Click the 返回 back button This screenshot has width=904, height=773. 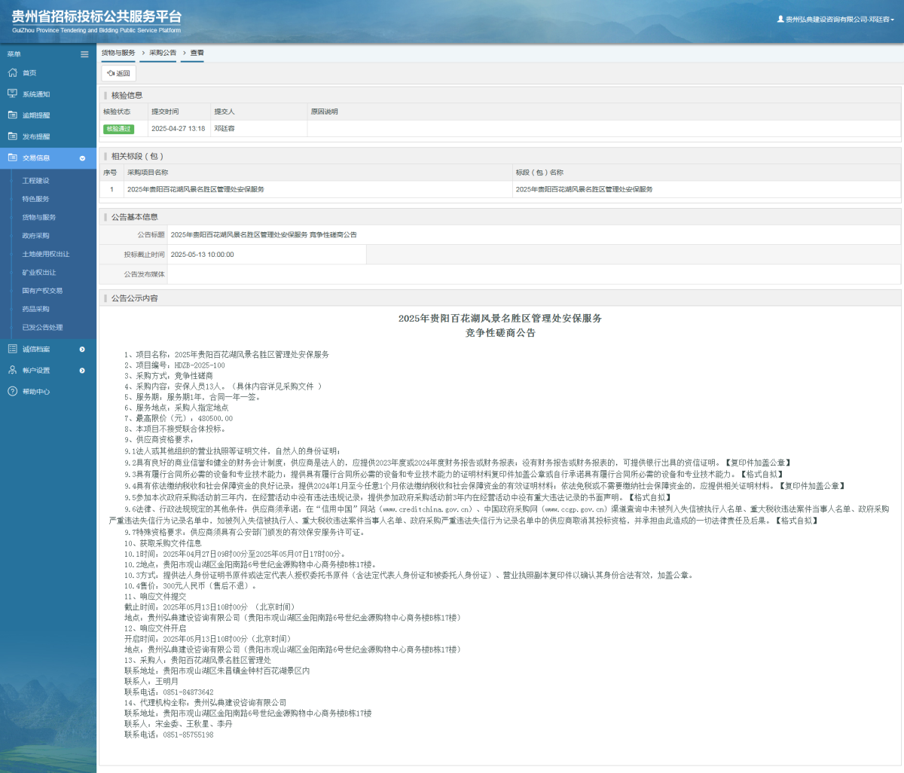tap(119, 73)
